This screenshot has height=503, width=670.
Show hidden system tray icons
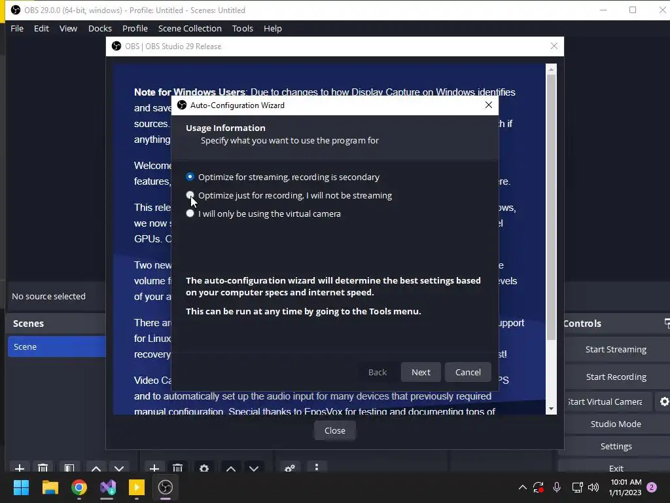tap(522, 487)
